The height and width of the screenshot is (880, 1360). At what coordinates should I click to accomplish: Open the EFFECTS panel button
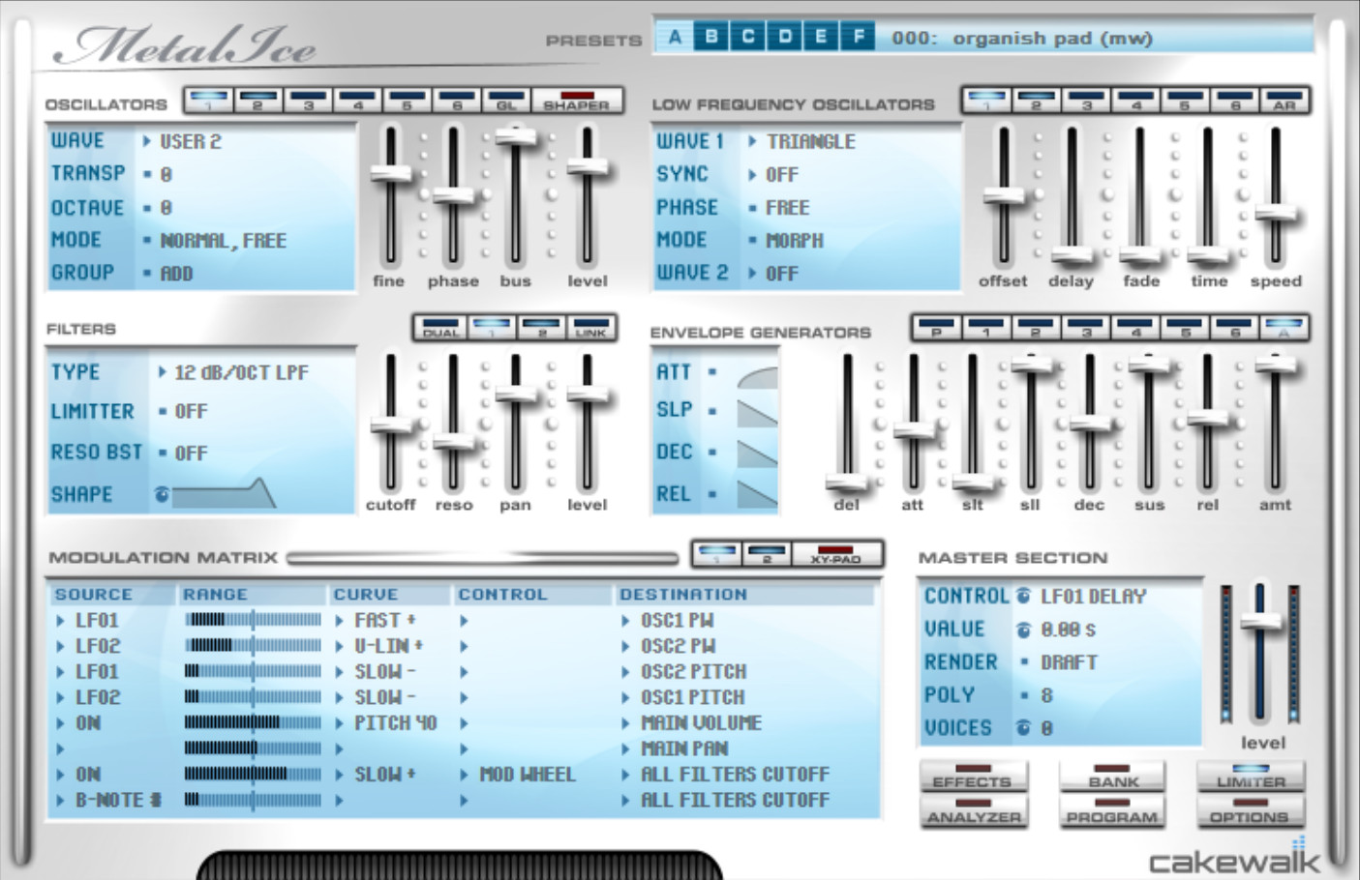pos(973,777)
